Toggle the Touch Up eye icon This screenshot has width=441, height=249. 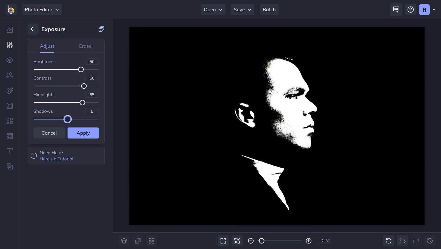[x=10, y=60]
